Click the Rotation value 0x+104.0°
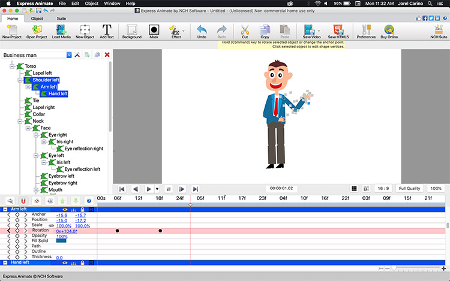 pos(67,231)
